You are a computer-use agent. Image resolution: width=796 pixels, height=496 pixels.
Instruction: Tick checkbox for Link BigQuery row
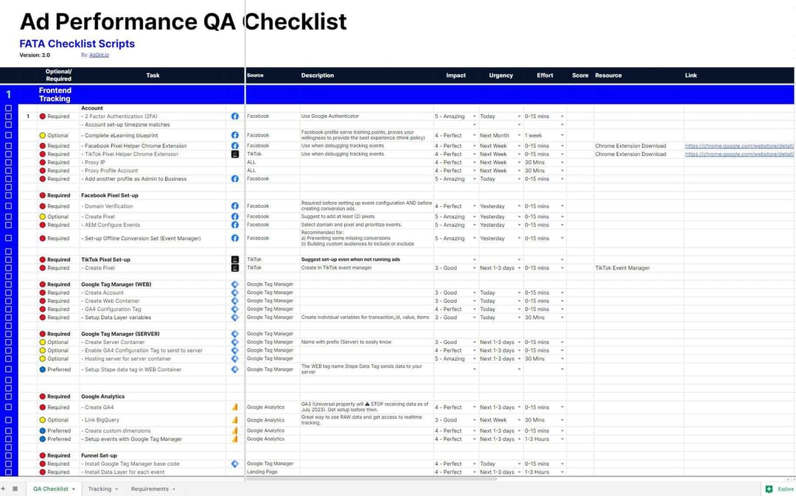(8, 420)
